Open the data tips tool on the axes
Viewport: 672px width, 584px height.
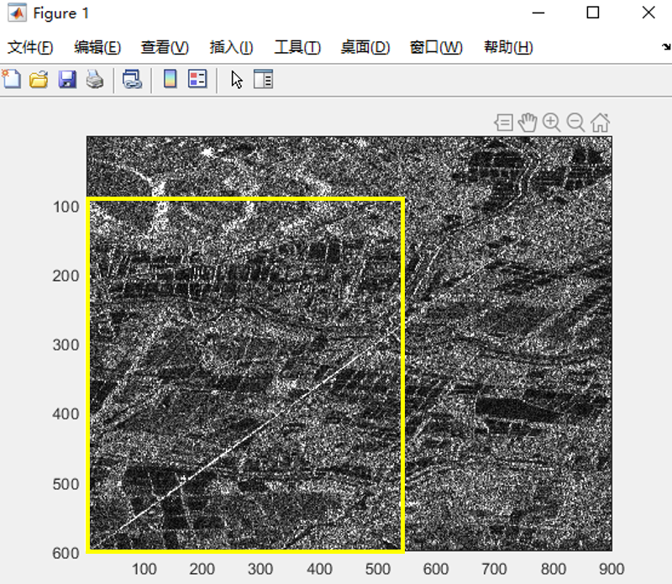pyautogui.click(x=505, y=121)
